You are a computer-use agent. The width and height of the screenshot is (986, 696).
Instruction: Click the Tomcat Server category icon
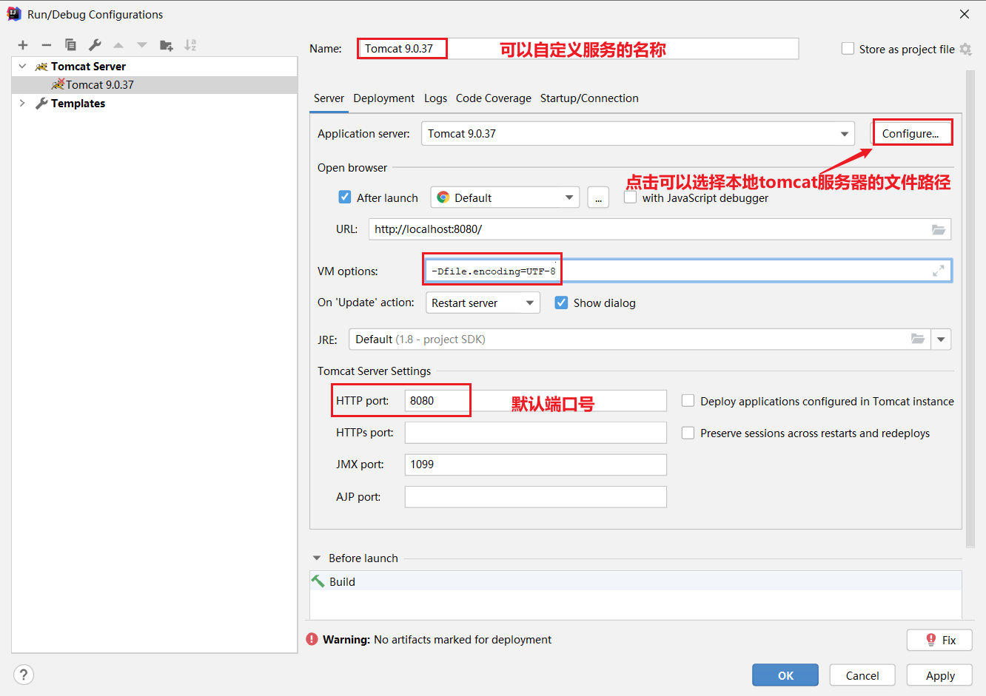41,67
